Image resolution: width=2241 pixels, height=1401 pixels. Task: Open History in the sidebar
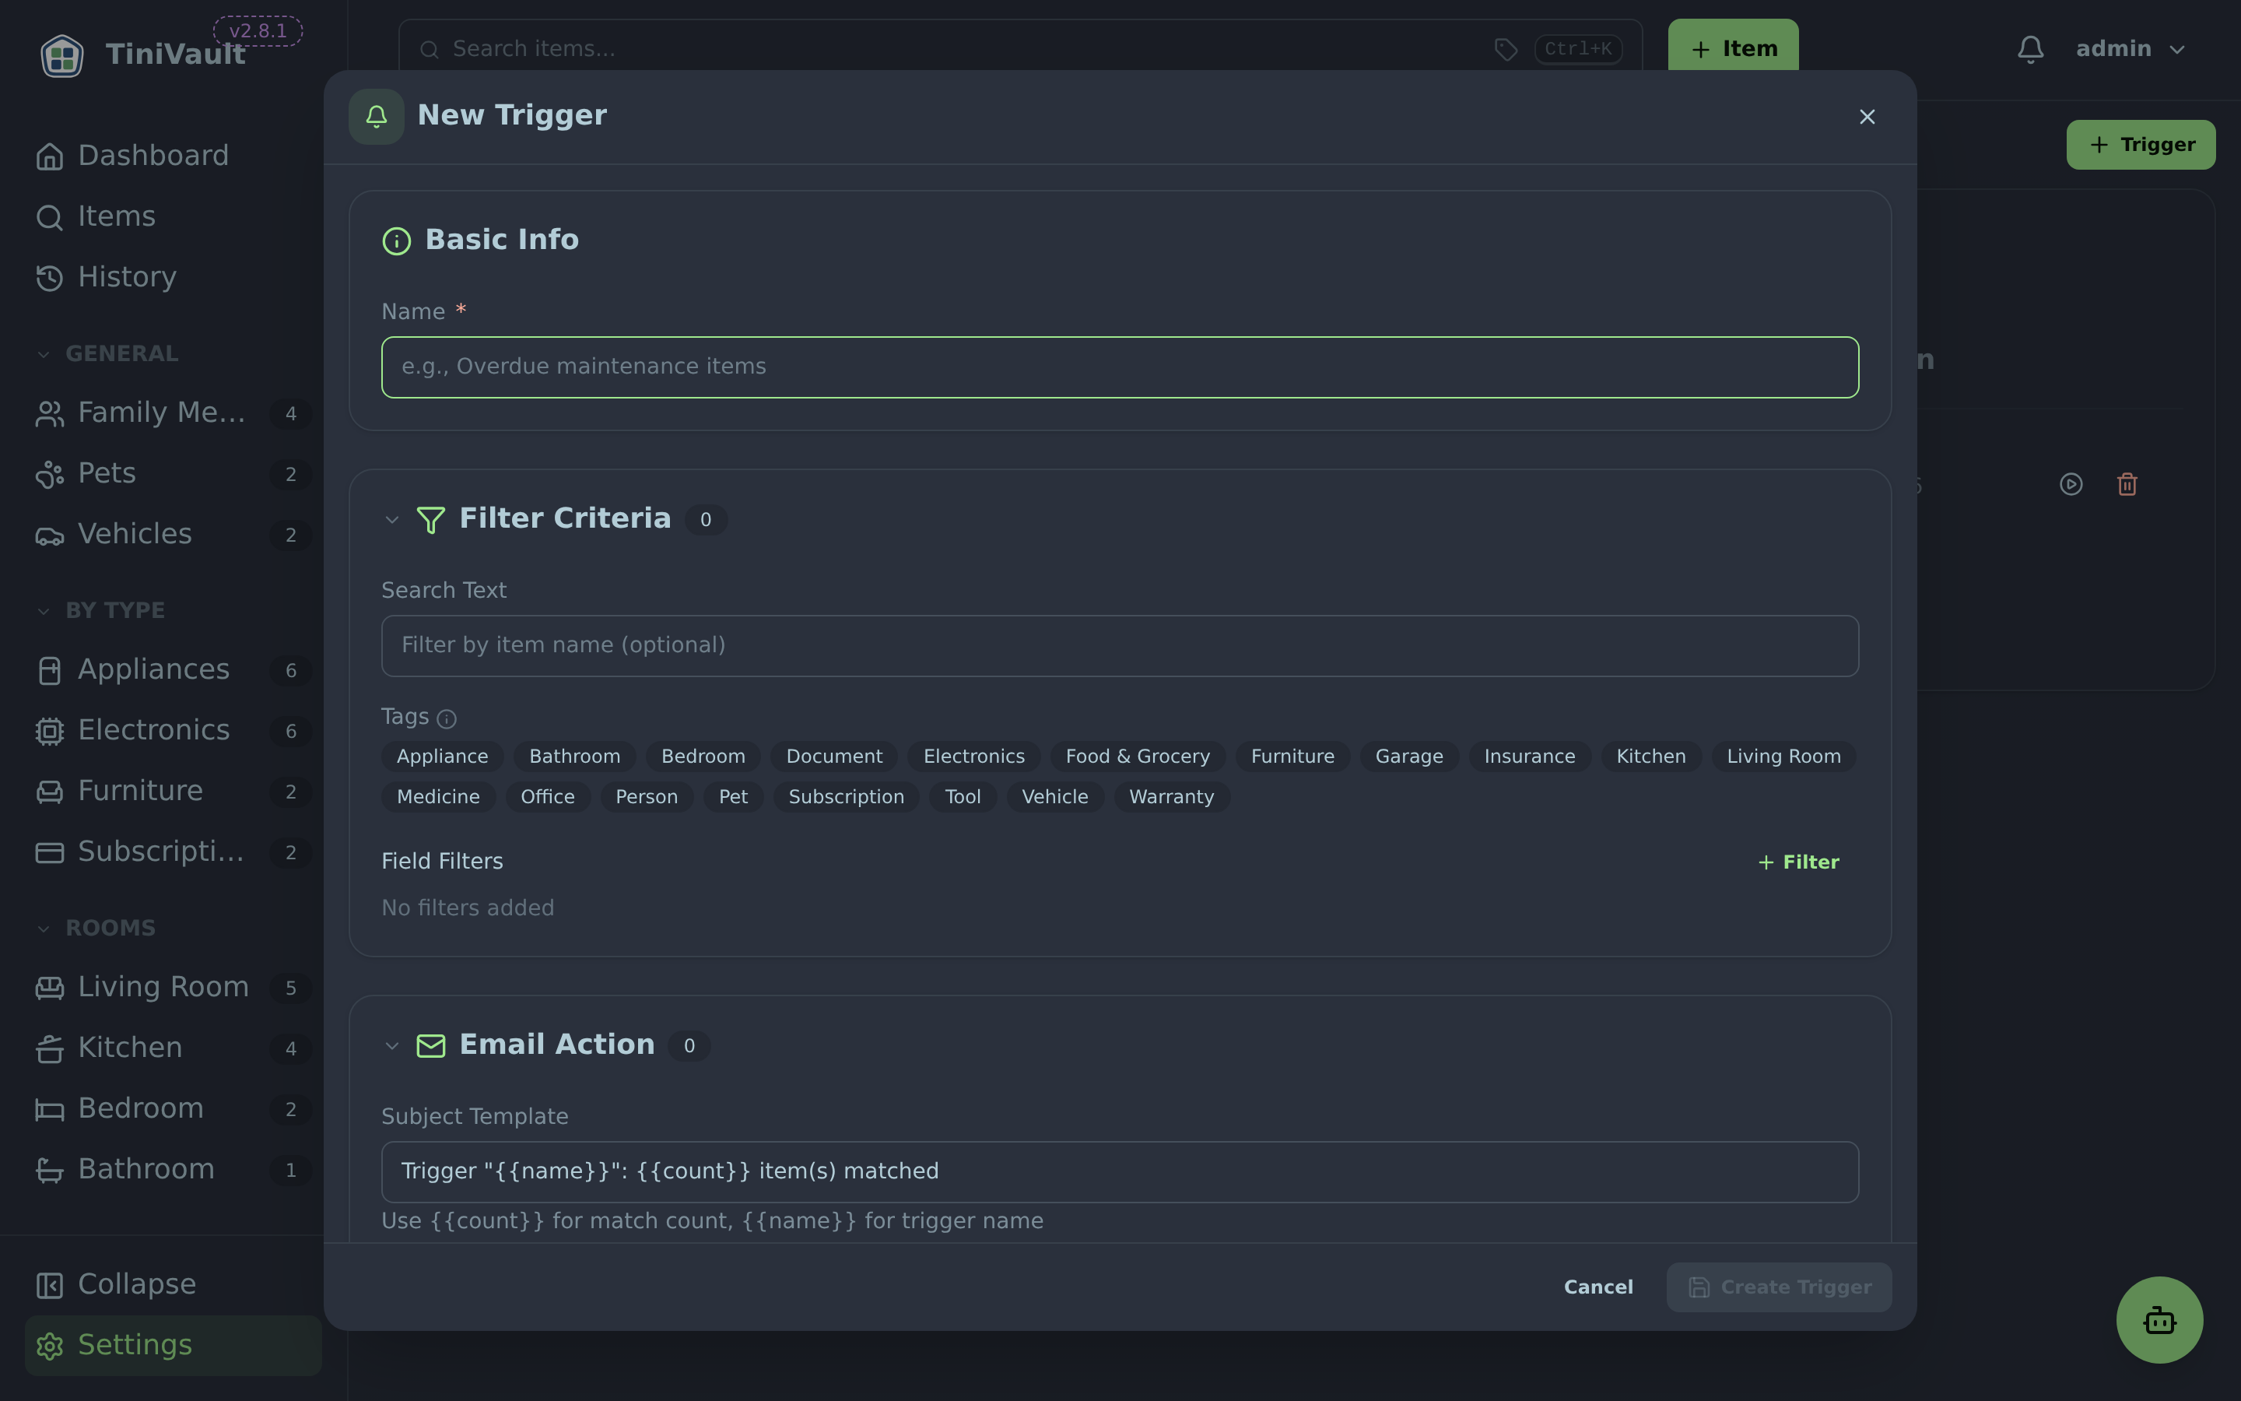coord(174,277)
